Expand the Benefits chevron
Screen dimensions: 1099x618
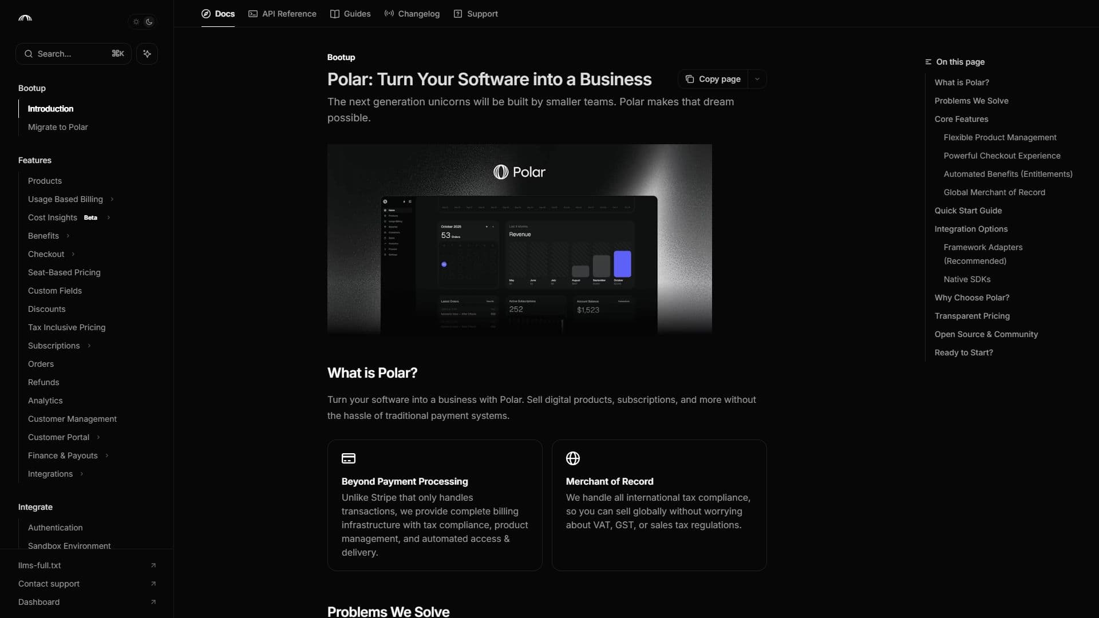[68, 236]
